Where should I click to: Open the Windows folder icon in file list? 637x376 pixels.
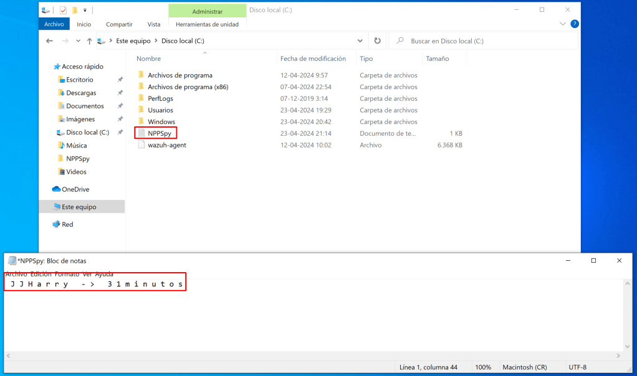(x=141, y=121)
